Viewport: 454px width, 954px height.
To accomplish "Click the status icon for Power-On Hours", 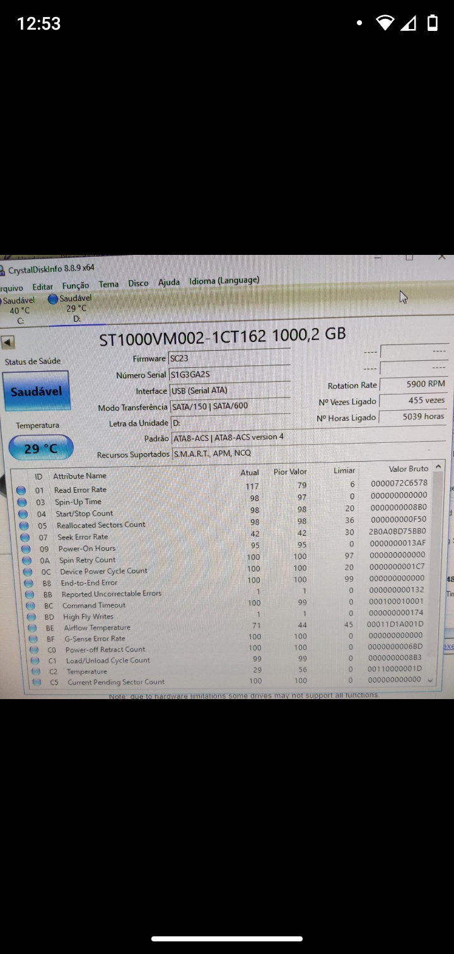I will [27, 549].
